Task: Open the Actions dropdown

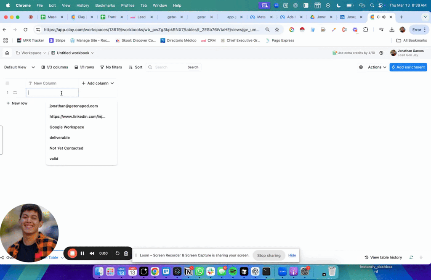Action: click(376, 67)
